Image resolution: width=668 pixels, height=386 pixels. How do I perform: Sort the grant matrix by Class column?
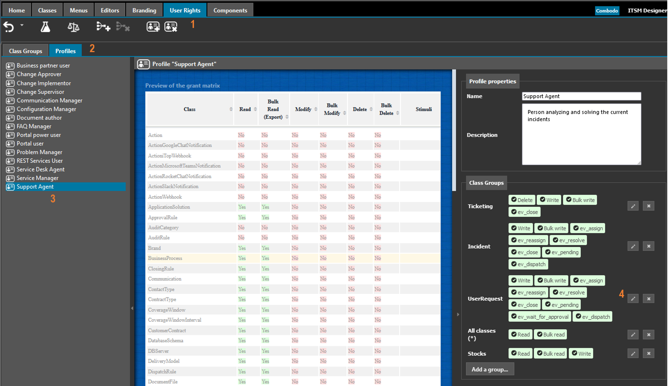point(189,110)
